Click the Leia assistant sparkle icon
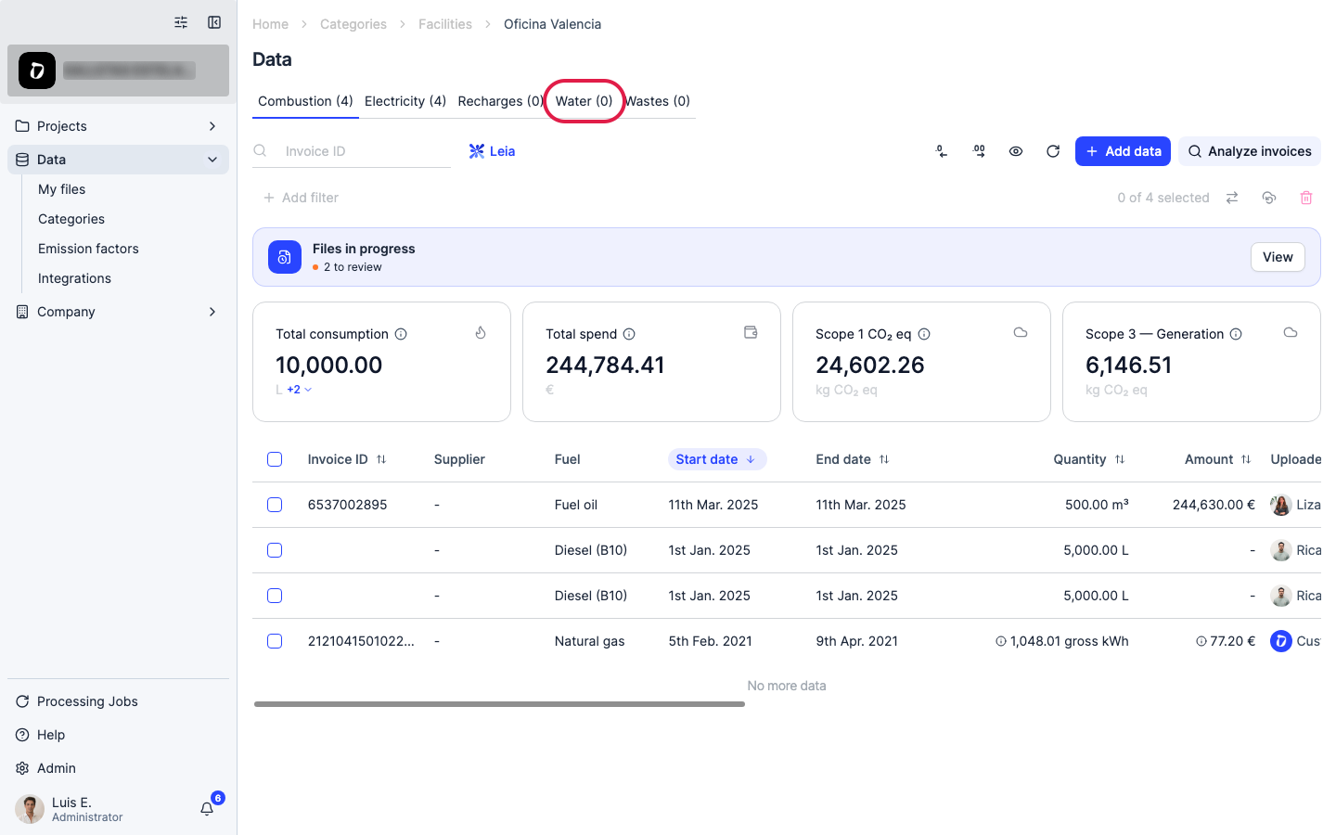Image resolution: width=1336 pixels, height=835 pixels. (x=477, y=151)
